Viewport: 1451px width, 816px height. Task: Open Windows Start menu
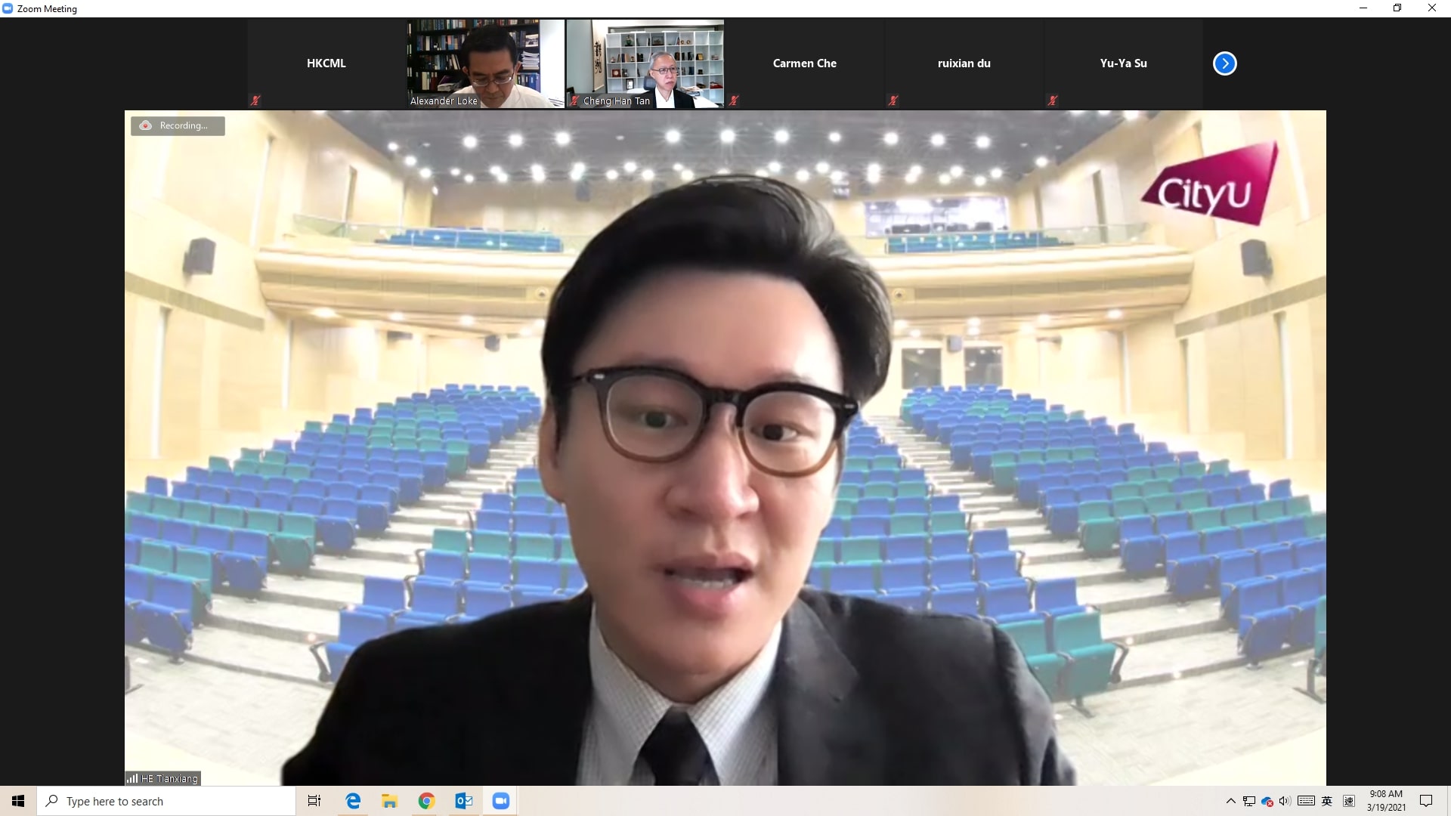[x=18, y=801]
